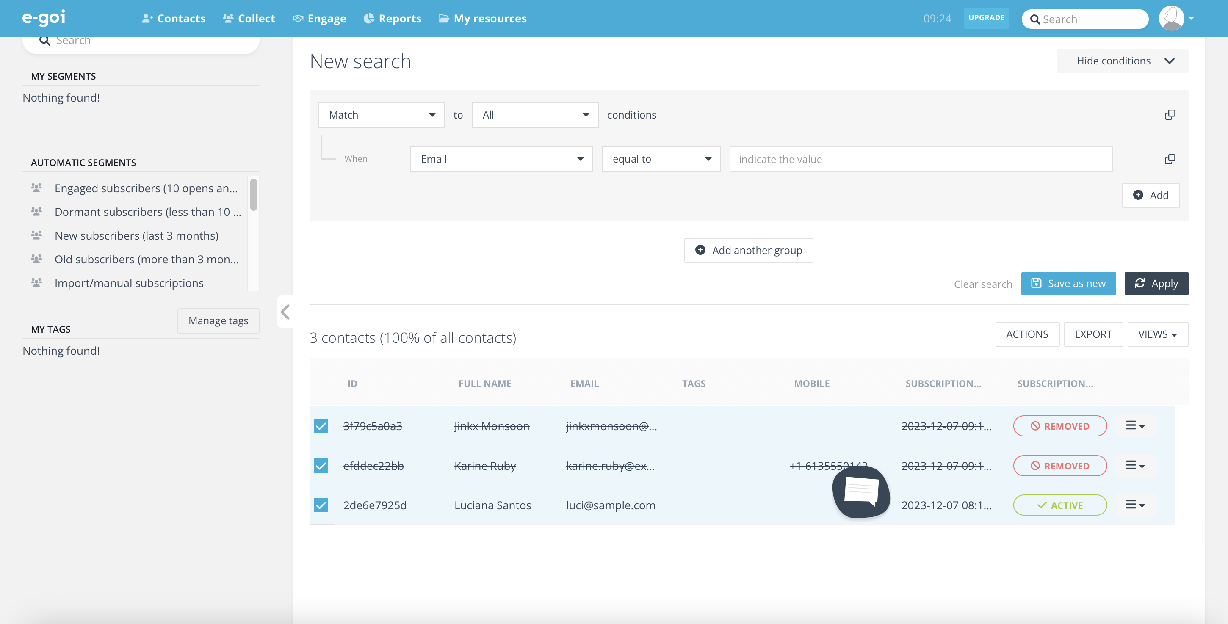1228x624 pixels.
Task: Click Add another group
Action: coord(748,250)
